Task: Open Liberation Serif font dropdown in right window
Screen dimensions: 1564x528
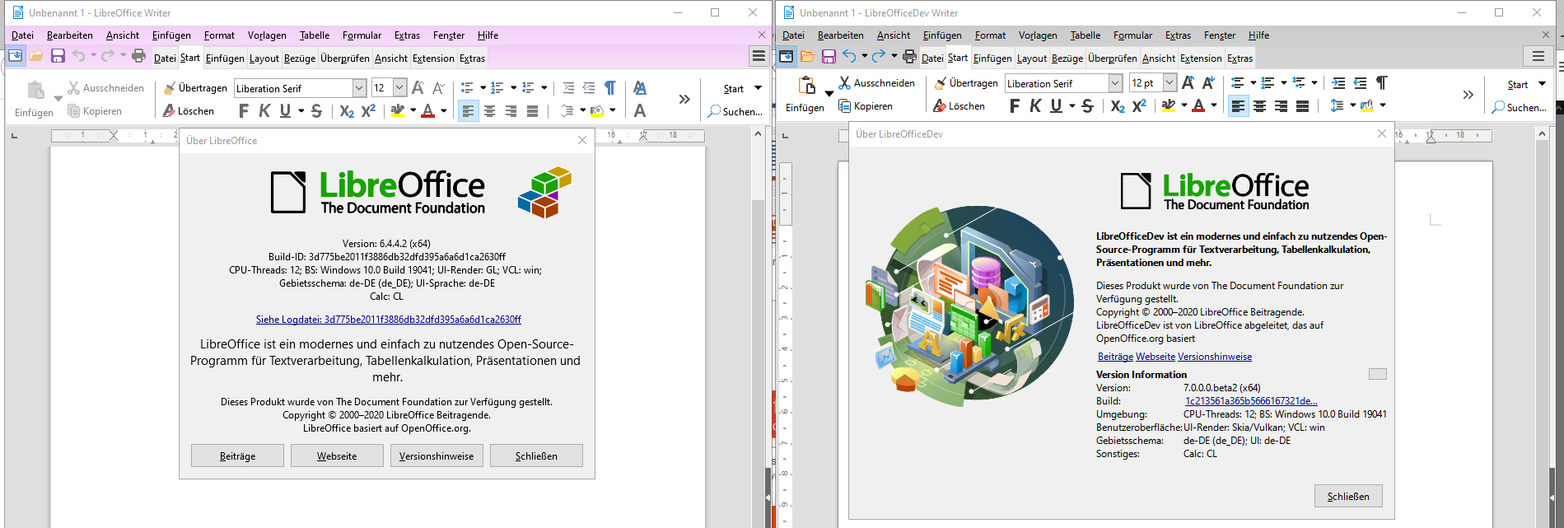Action: [1115, 83]
